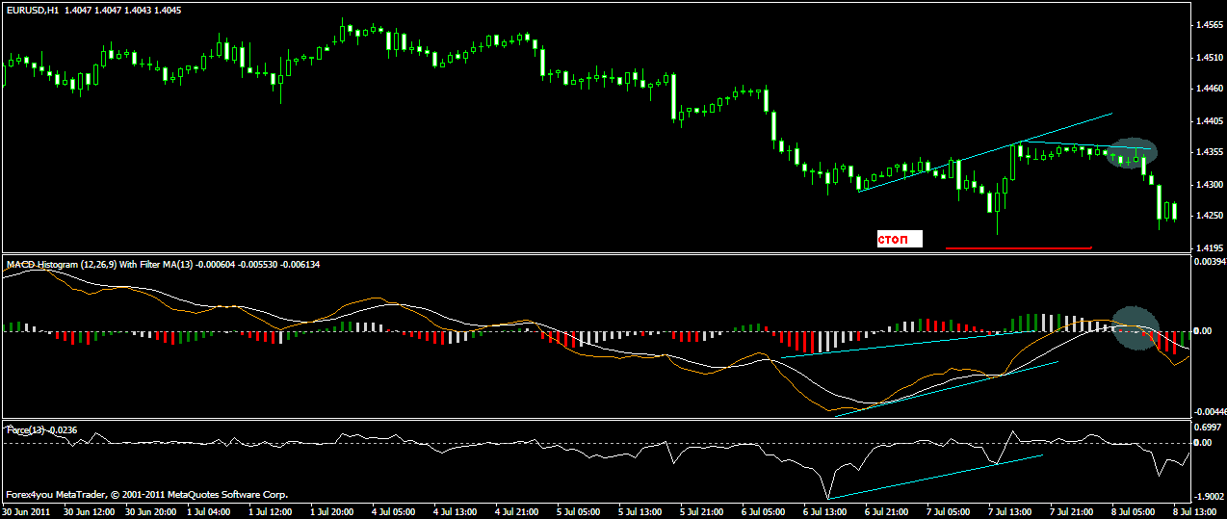Click divider between MACD and Force windows
The width and height of the screenshot is (1227, 519).
point(597,419)
